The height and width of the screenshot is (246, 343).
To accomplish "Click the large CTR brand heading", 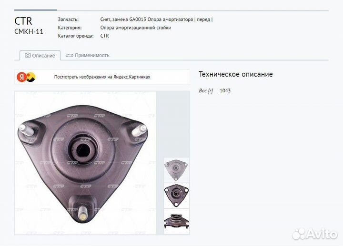I will 23,21.
